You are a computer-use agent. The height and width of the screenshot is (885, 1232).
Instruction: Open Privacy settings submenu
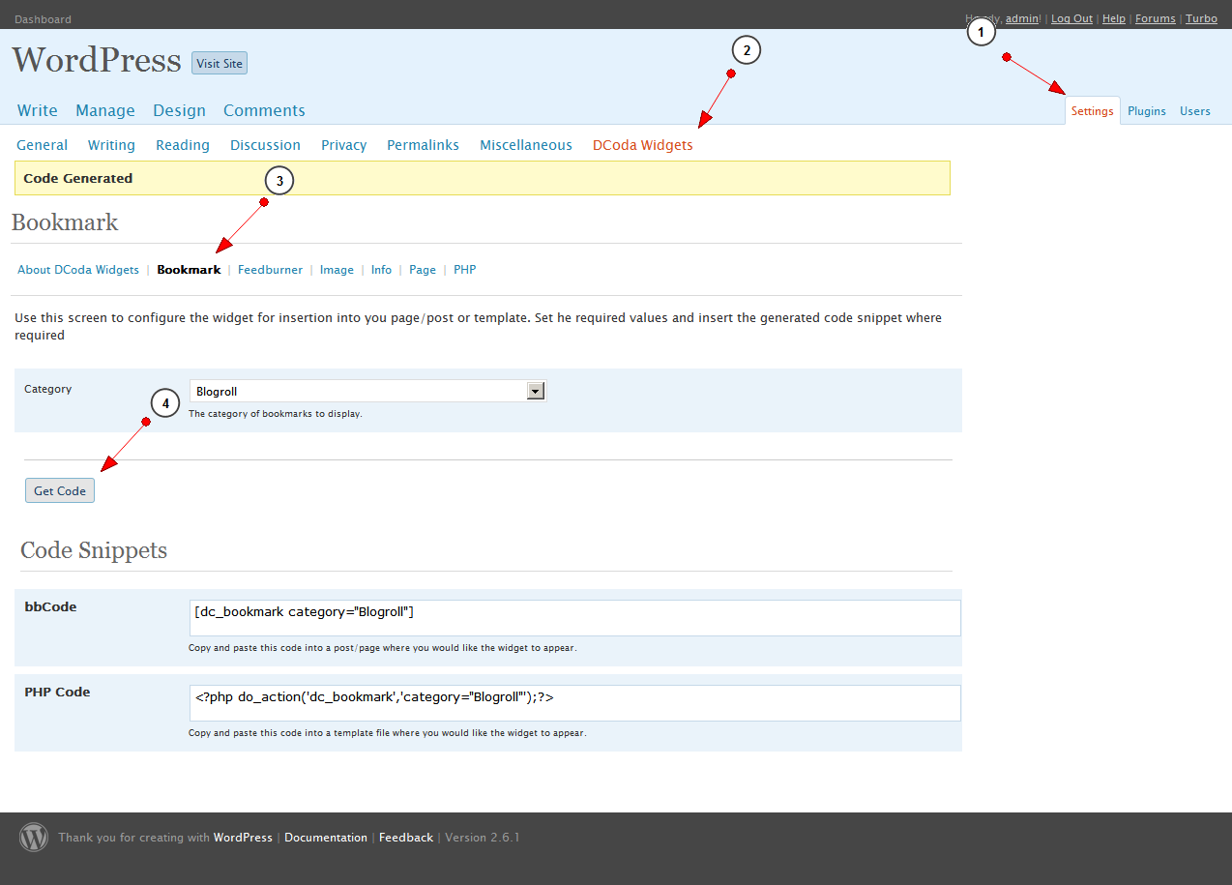[343, 145]
